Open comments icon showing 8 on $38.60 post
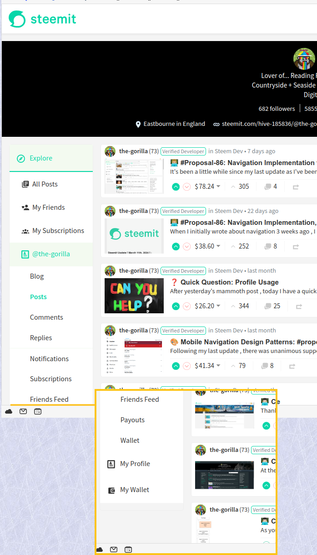The image size is (317, 555). tap(271, 246)
